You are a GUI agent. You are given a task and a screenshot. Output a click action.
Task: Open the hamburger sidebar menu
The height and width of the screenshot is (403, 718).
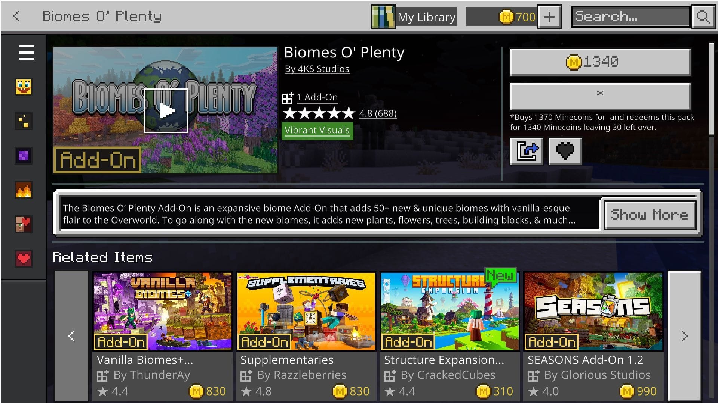[x=26, y=53]
